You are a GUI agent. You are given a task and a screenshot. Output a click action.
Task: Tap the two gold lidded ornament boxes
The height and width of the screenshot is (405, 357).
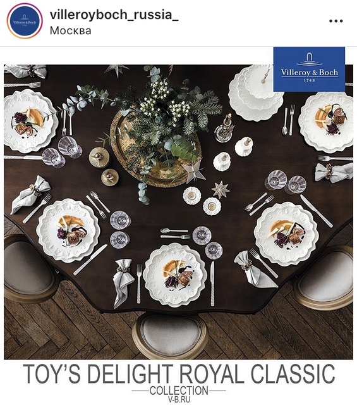tap(104, 166)
